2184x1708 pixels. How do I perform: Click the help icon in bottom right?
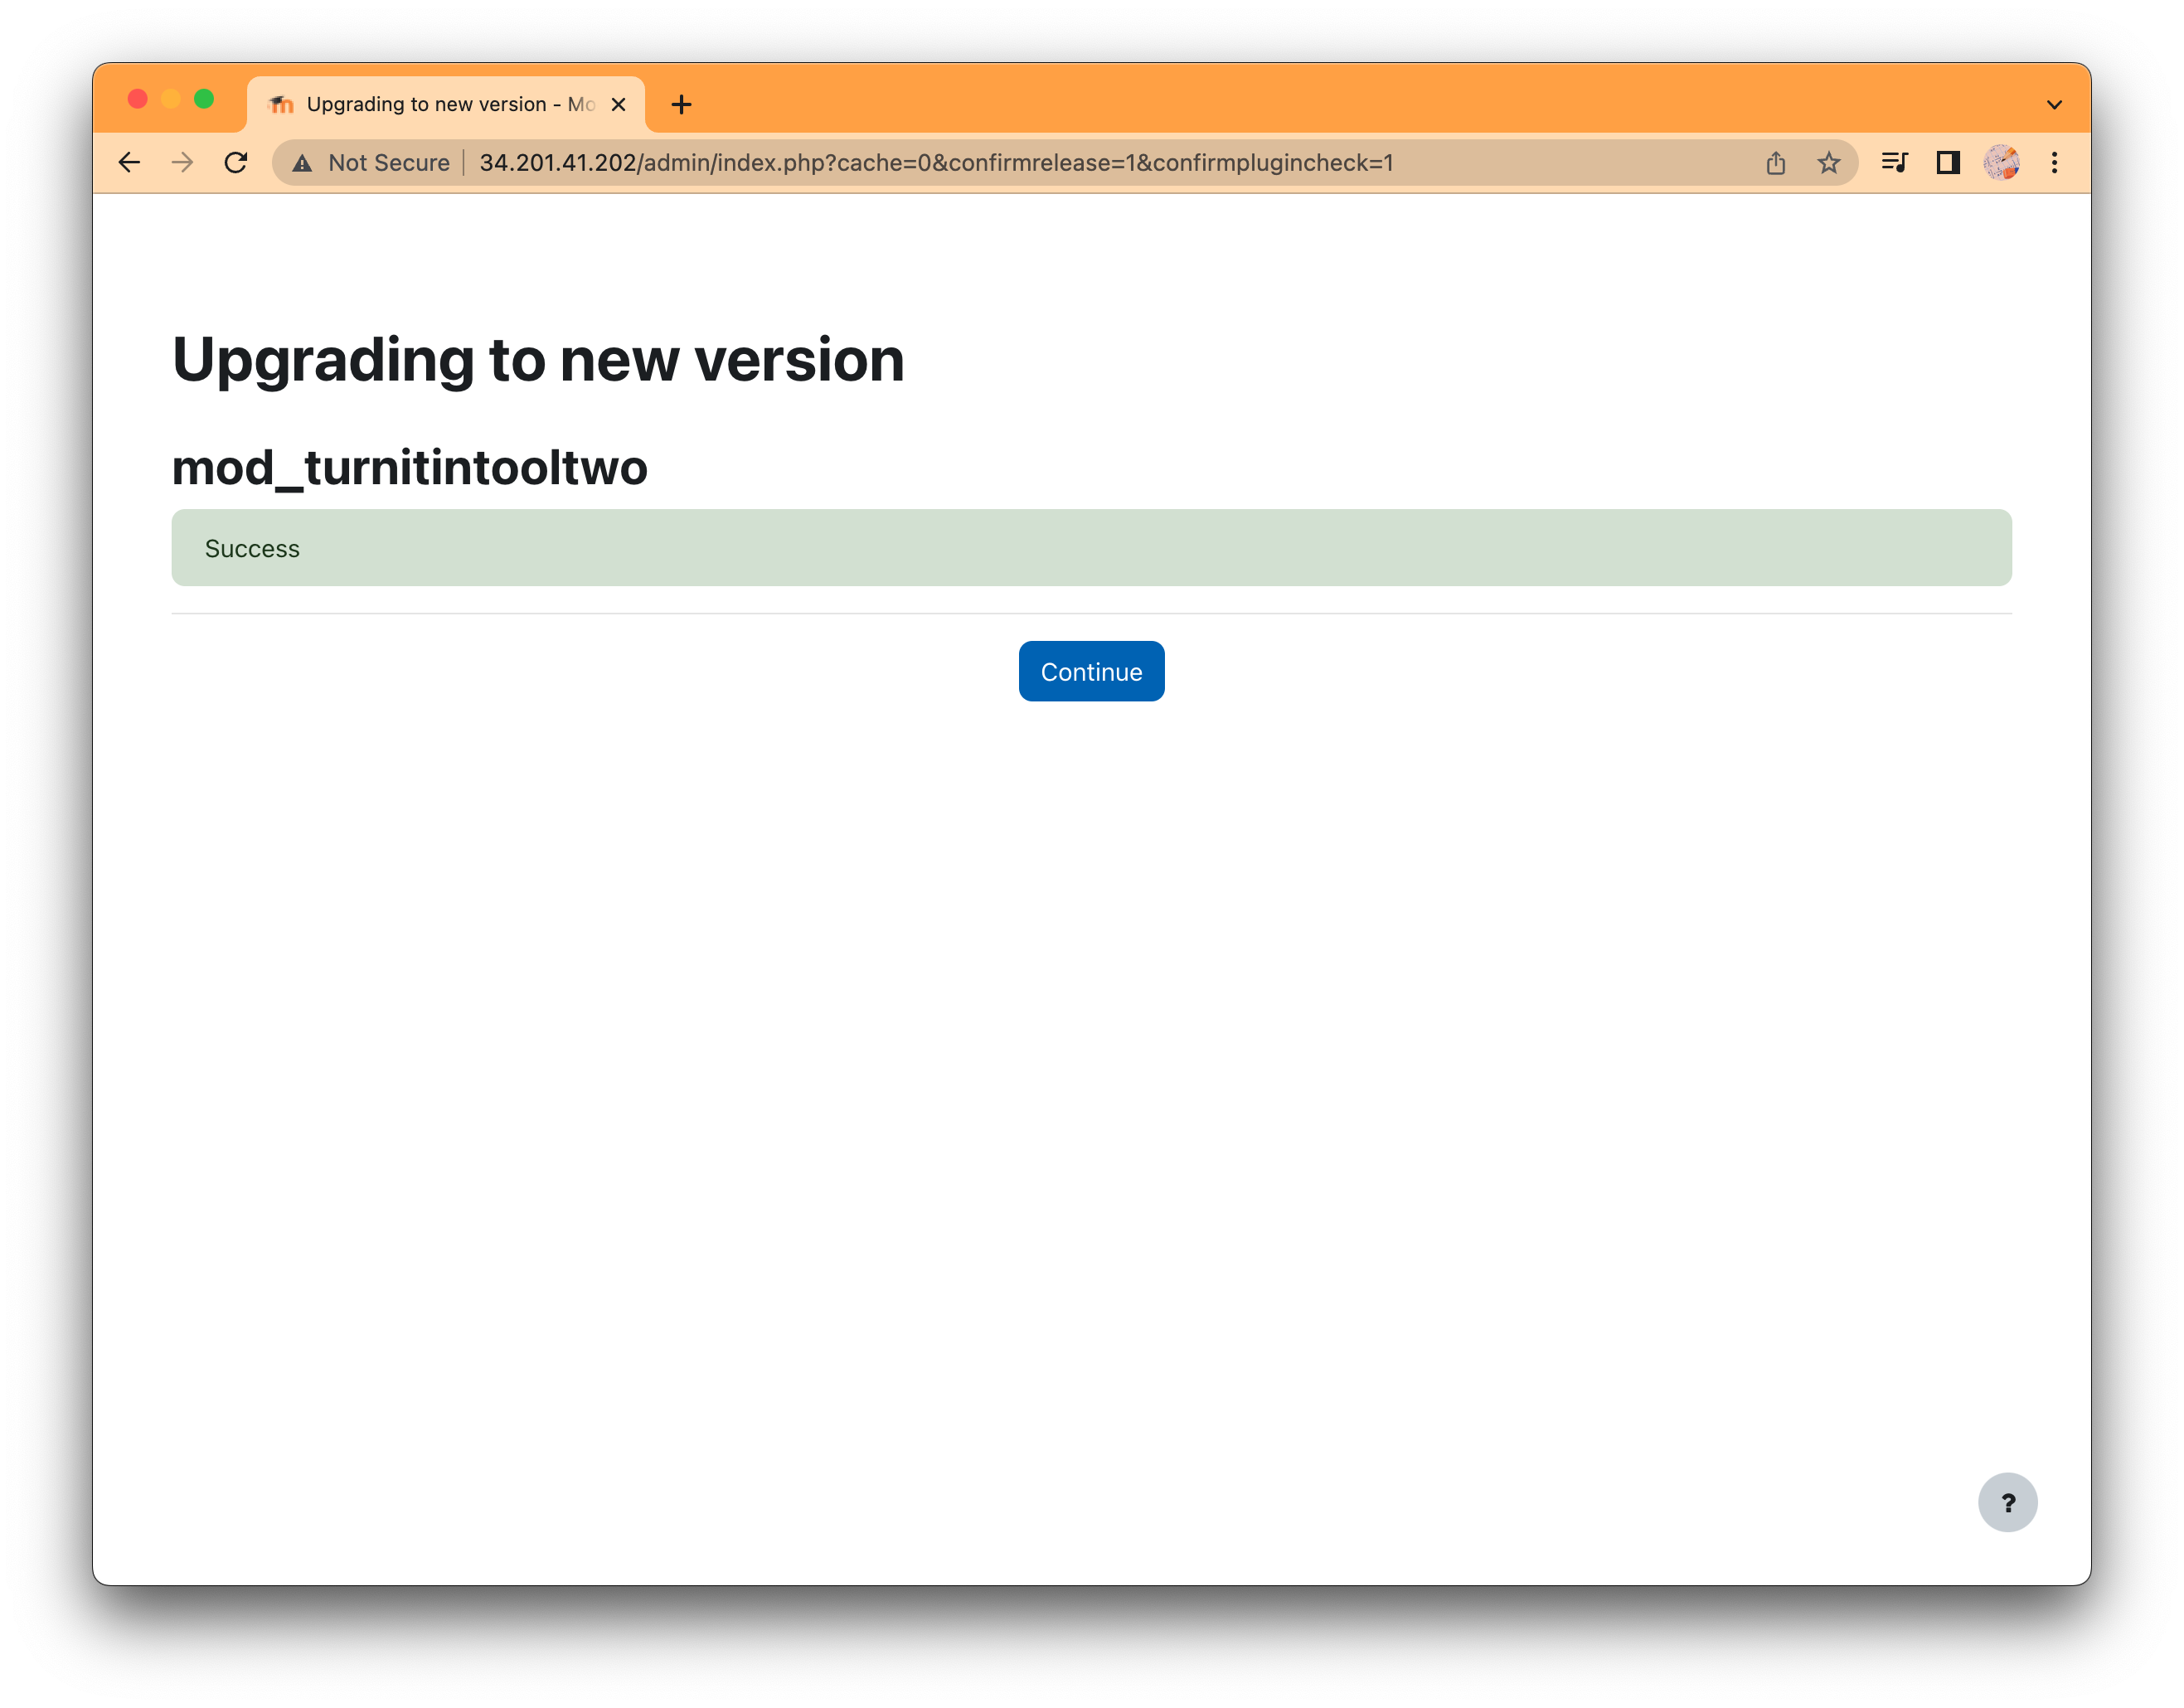pos(2008,1501)
